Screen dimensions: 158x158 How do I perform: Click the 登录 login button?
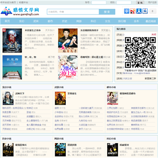pos(140,3)
